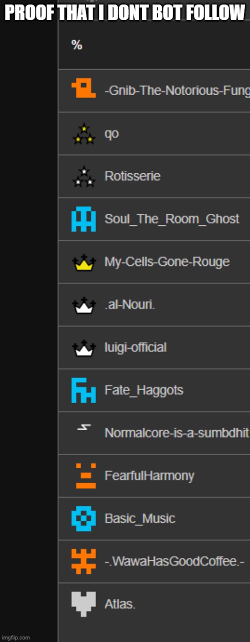Click the white crown icon for luigi-official

(x=83, y=348)
